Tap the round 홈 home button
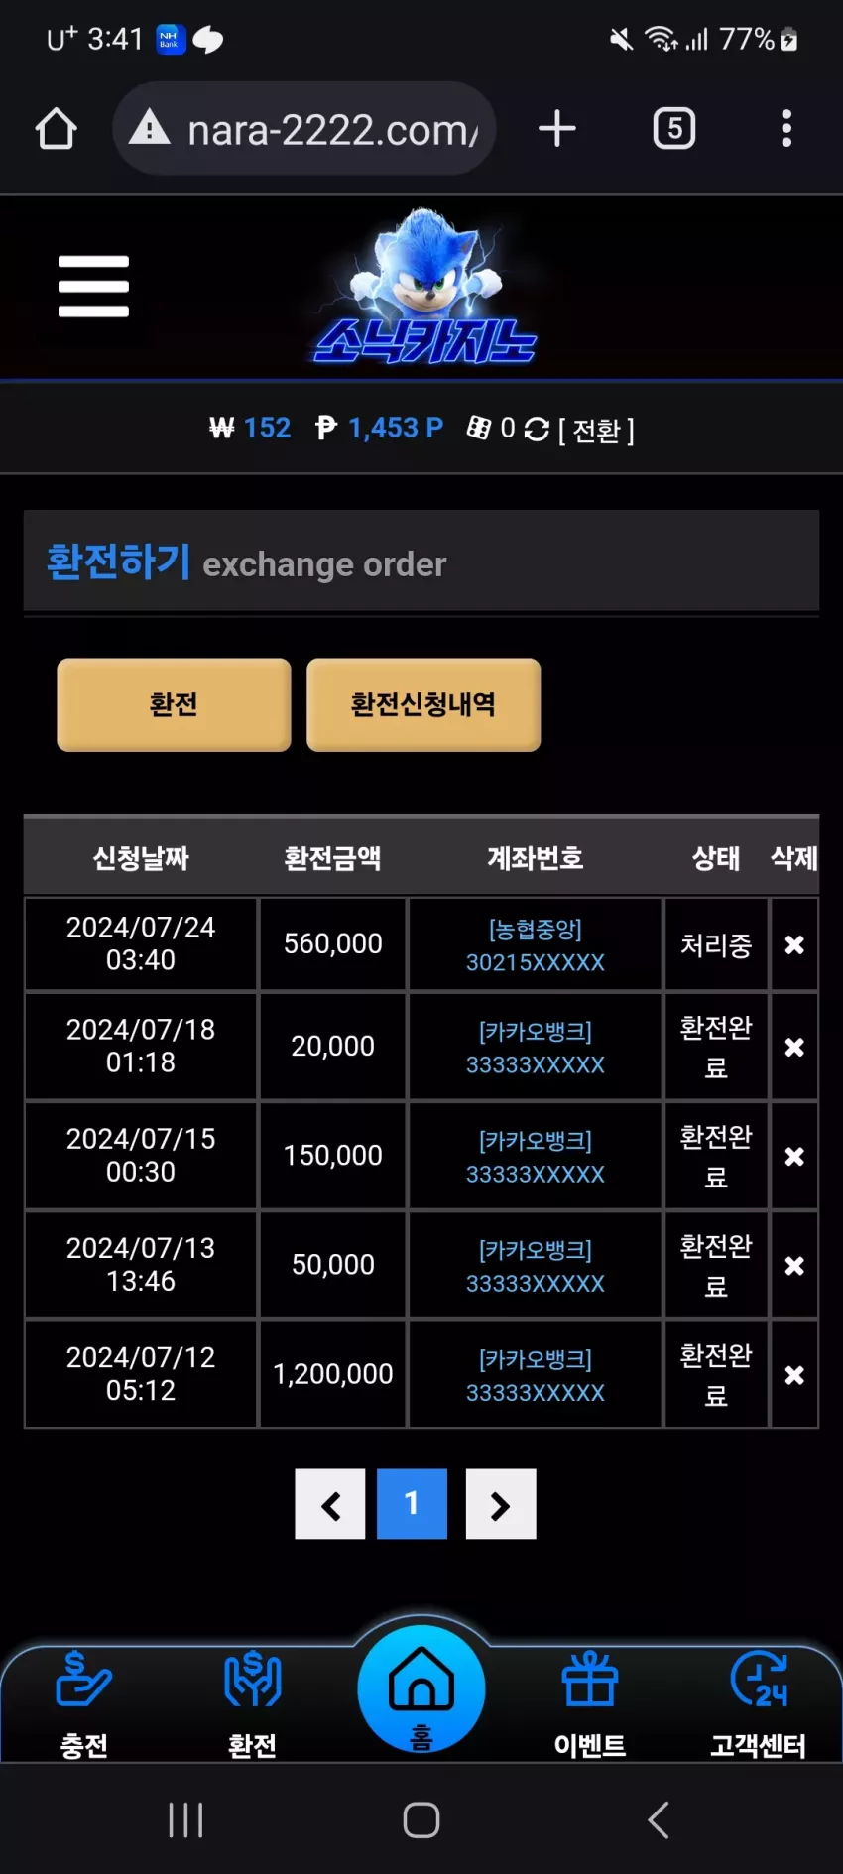This screenshot has width=843, height=1874. [x=421, y=1688]
